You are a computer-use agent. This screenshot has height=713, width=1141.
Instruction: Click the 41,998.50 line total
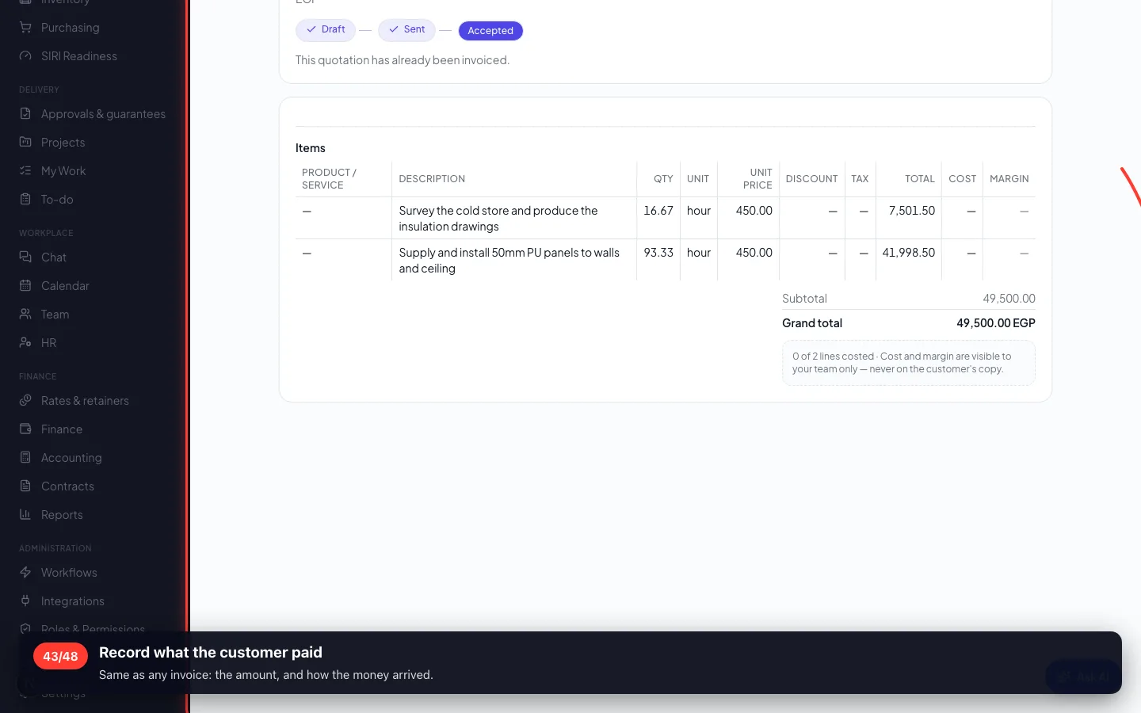[909, 253]
